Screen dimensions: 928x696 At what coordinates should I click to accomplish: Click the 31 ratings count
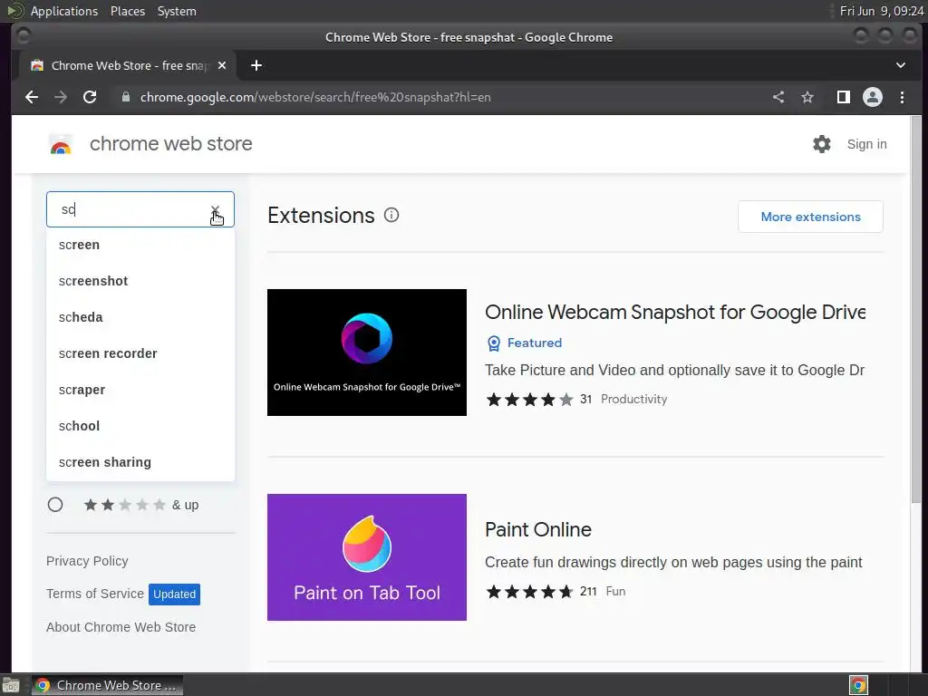coord(586,399)
